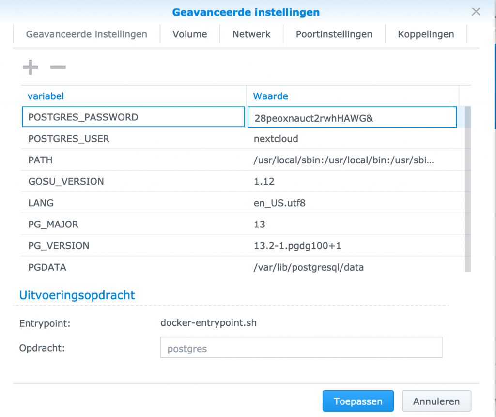Screen dimensions: 496x417
Task: Click the Opdracht input field
Action: point(301,348)
